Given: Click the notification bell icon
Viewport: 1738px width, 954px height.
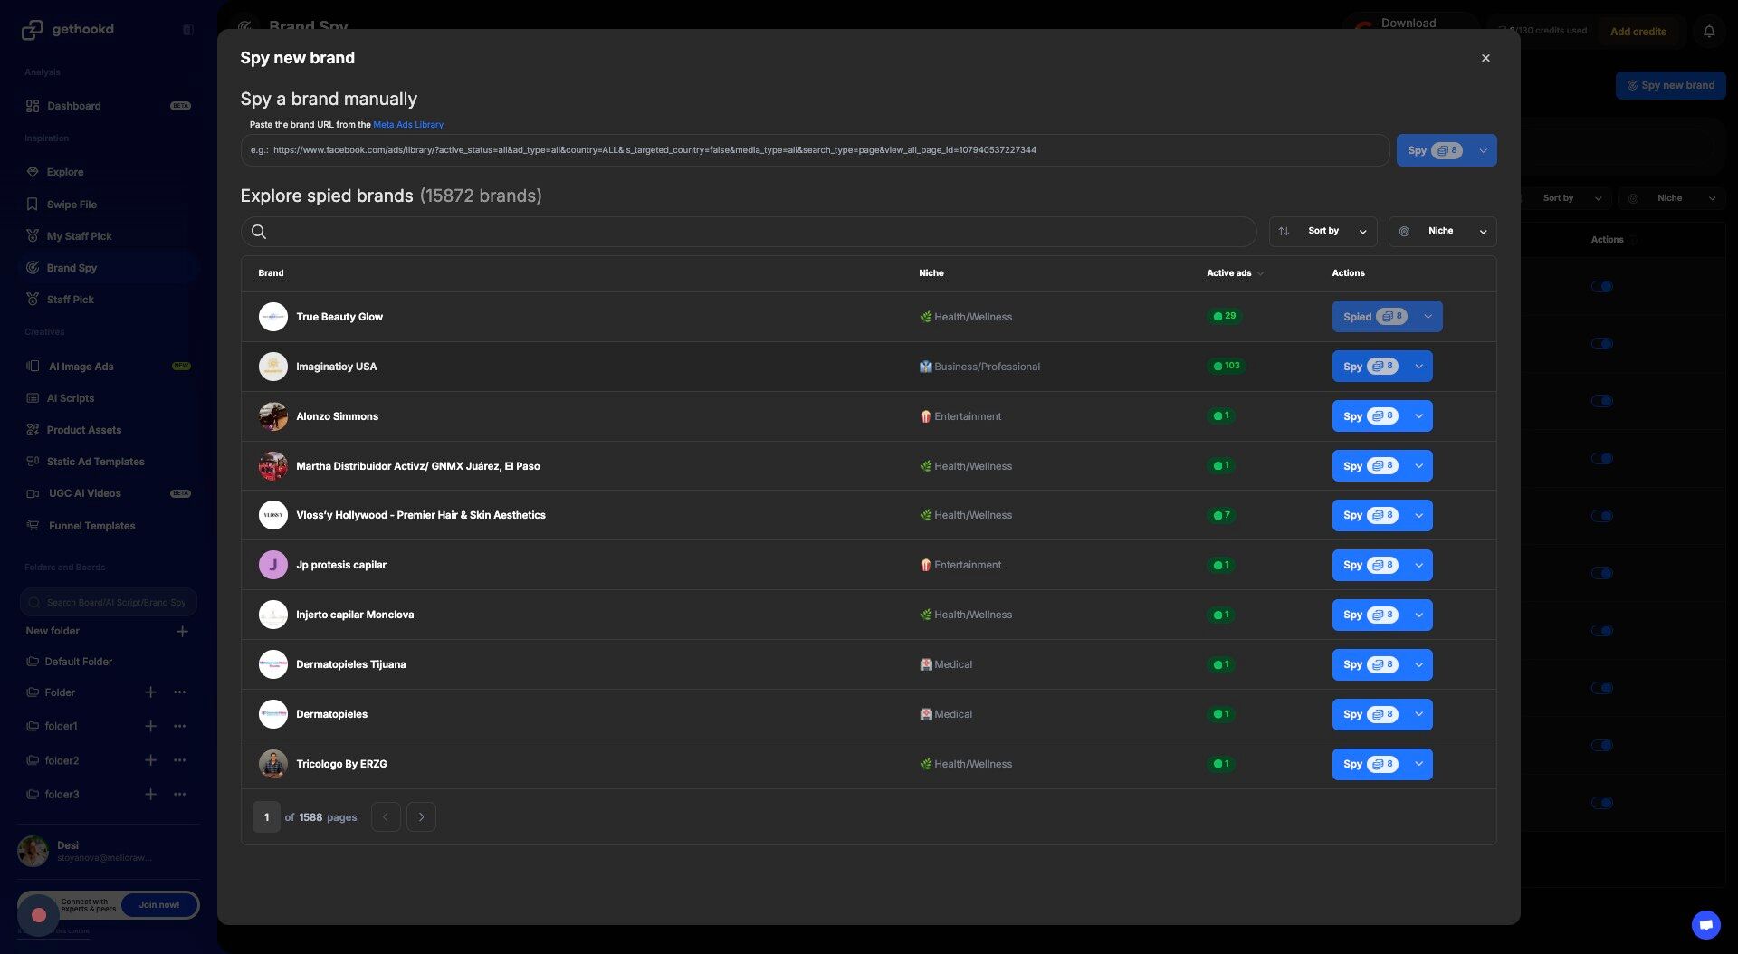Looking at the screenshot, I should [x=1709, y=32].
